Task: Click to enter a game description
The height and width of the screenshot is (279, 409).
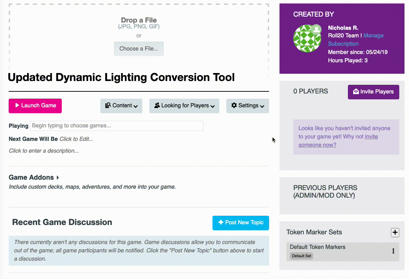Action: pos(44,151)
